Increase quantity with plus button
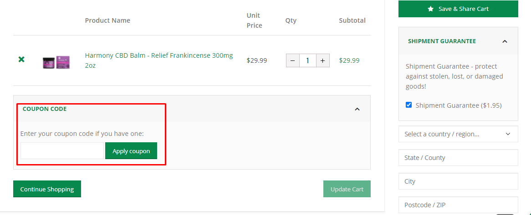Screen dimensions: 531x215 coord(322,60)
